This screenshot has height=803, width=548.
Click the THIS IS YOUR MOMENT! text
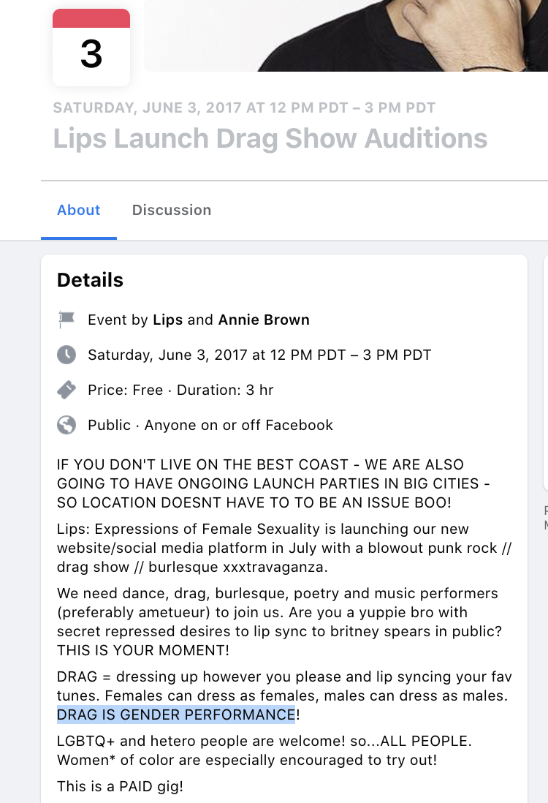pyautogui.click(x=143, y=650)
